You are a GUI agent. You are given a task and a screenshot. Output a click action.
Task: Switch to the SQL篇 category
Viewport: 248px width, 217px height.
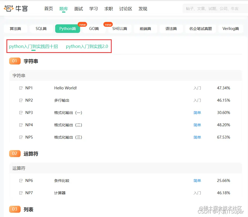click(41, 29)
